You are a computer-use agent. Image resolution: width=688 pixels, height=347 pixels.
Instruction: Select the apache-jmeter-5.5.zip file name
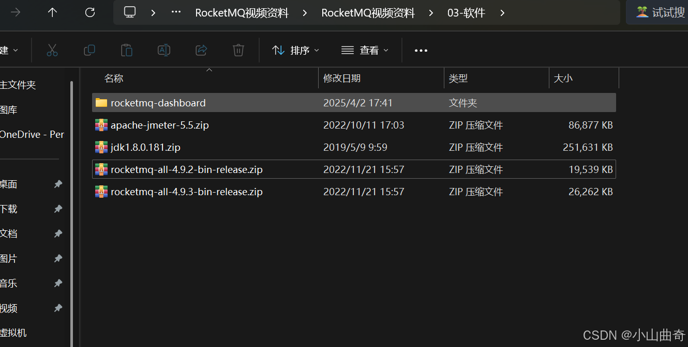[160, 125]
